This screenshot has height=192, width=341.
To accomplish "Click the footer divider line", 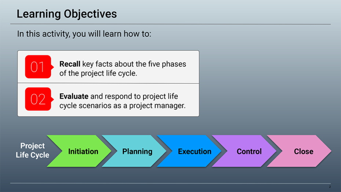I will (170, 183).
